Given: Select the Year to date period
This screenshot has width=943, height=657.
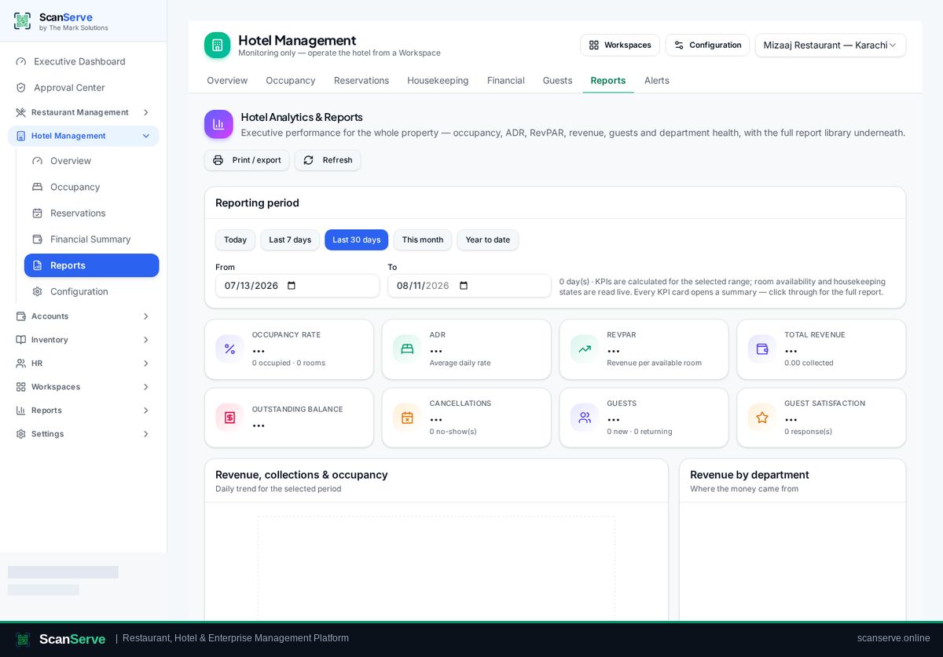Looking at the screenshot, I should (x=487, y=240).
